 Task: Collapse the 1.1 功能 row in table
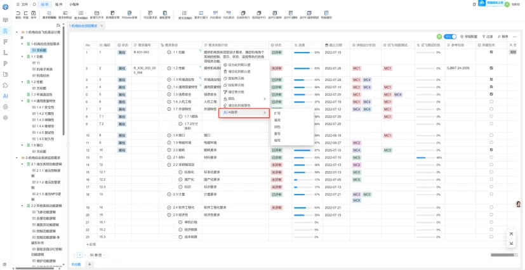169,52
